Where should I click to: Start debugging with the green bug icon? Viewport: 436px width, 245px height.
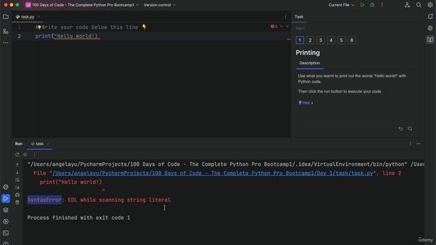tap(372, 5)
